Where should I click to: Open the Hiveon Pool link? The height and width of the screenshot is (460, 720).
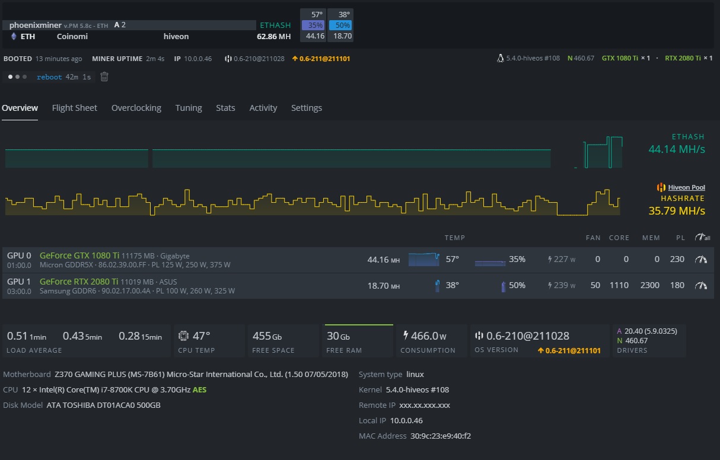pos(686,187)
